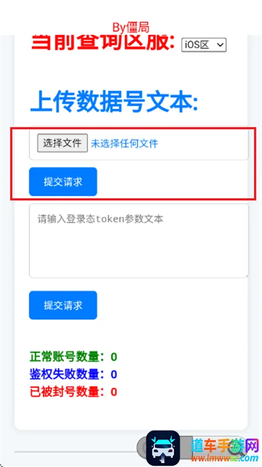
Task: Click the 鉴权失败数量 counter line
Action: click(74, 374)
